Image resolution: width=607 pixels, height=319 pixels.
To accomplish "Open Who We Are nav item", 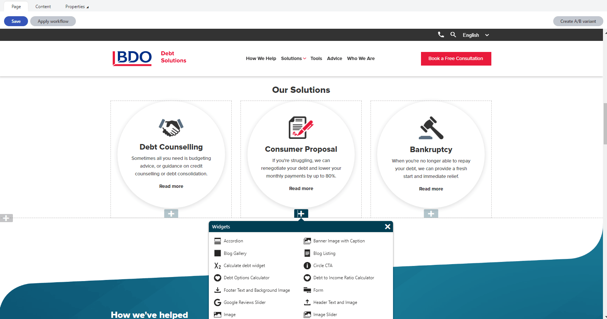I will [361, 58].
